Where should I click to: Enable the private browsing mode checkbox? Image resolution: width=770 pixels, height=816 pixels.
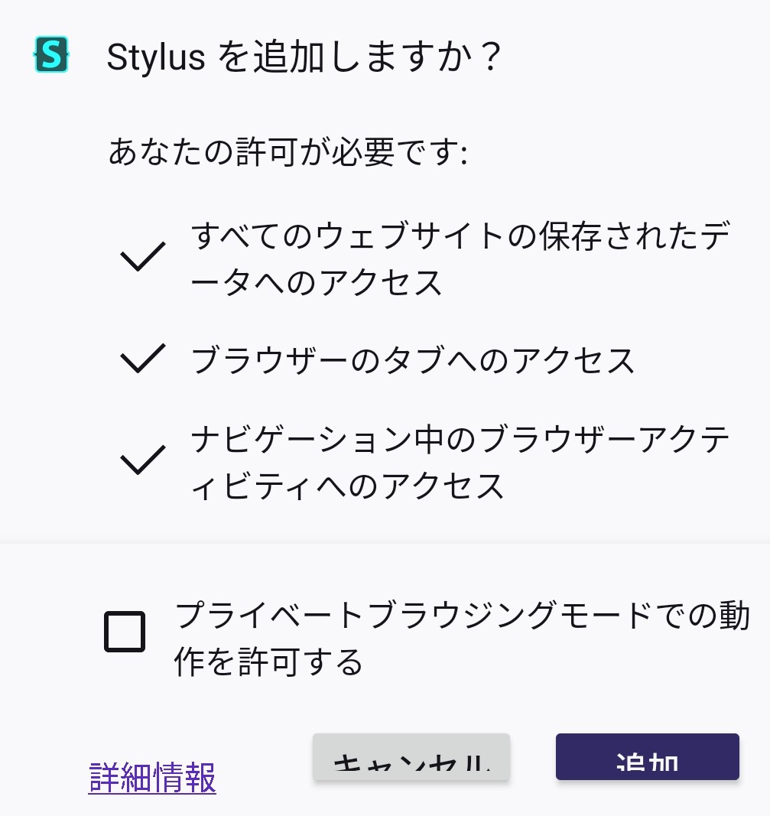[125, 632]
